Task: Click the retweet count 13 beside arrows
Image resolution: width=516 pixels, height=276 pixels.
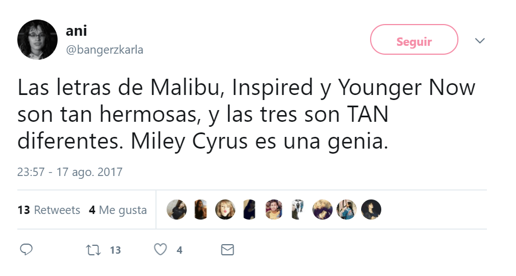Action: 116,250
